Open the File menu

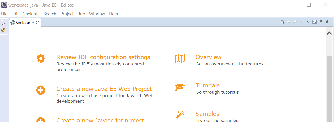(4, 14)
